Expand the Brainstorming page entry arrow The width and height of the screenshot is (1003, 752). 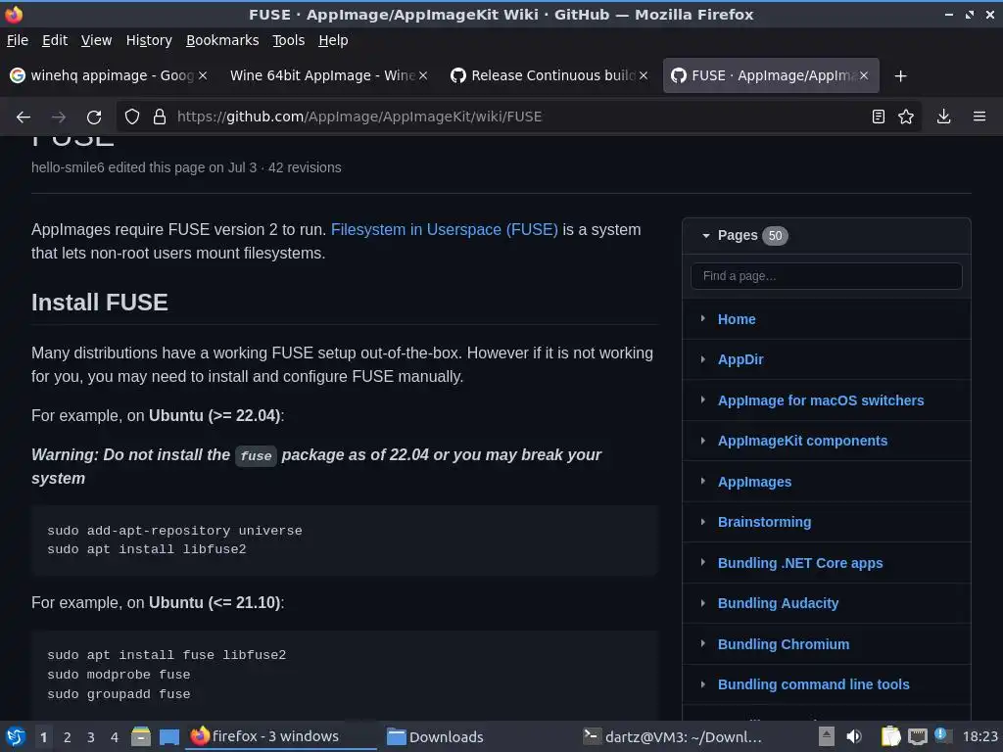click(703, 522)
